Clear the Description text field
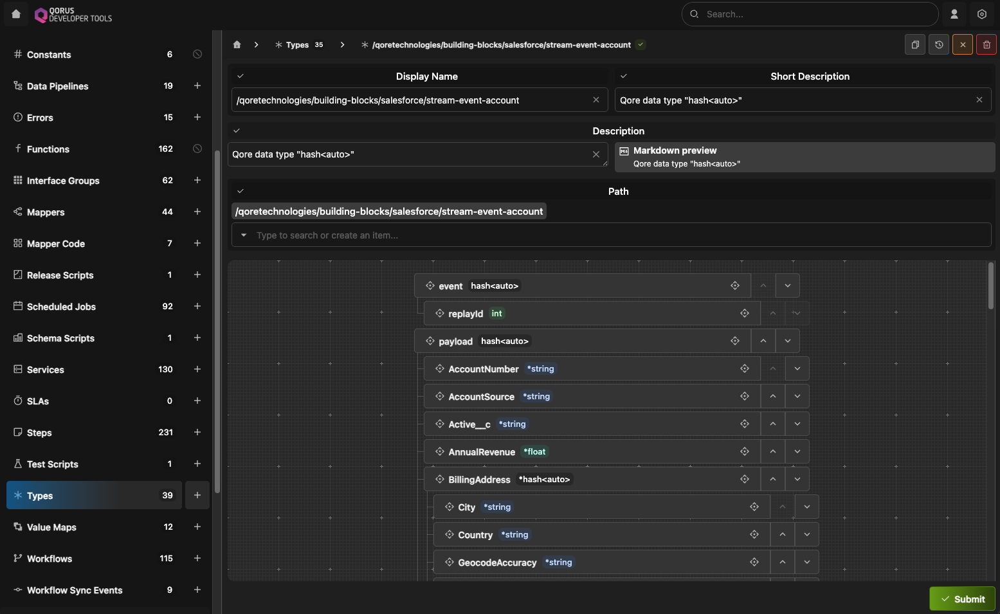Viewport: 1000px width, 614px height. tap(596, 154)
